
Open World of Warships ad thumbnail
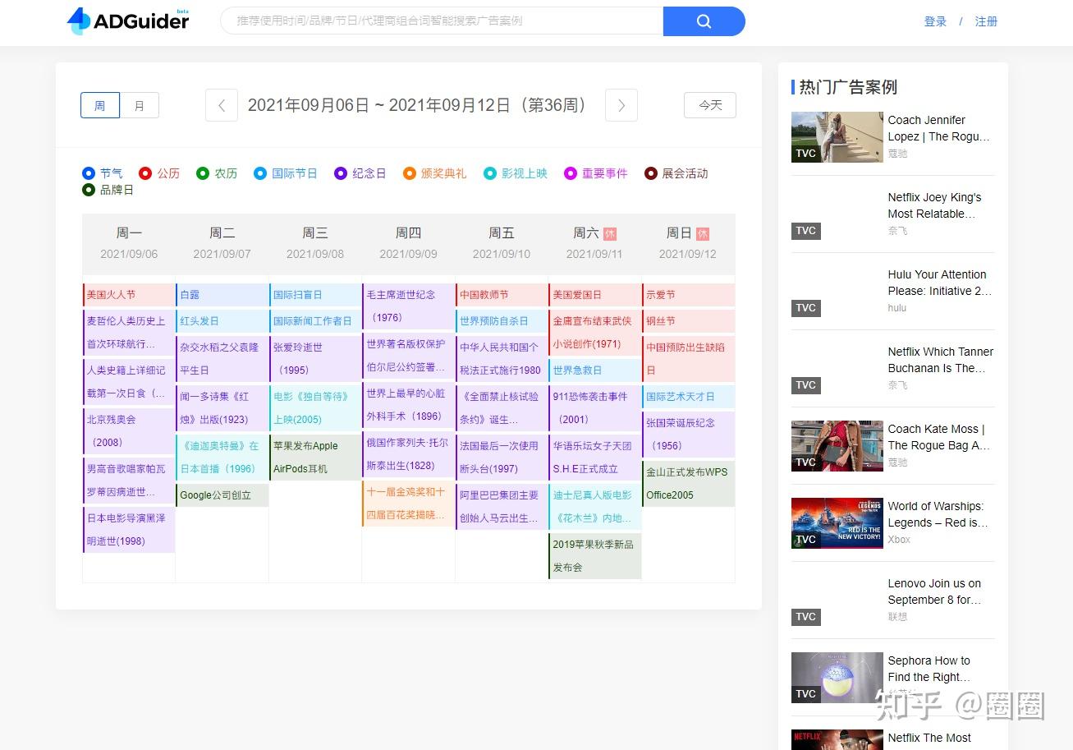coord(837,523)
